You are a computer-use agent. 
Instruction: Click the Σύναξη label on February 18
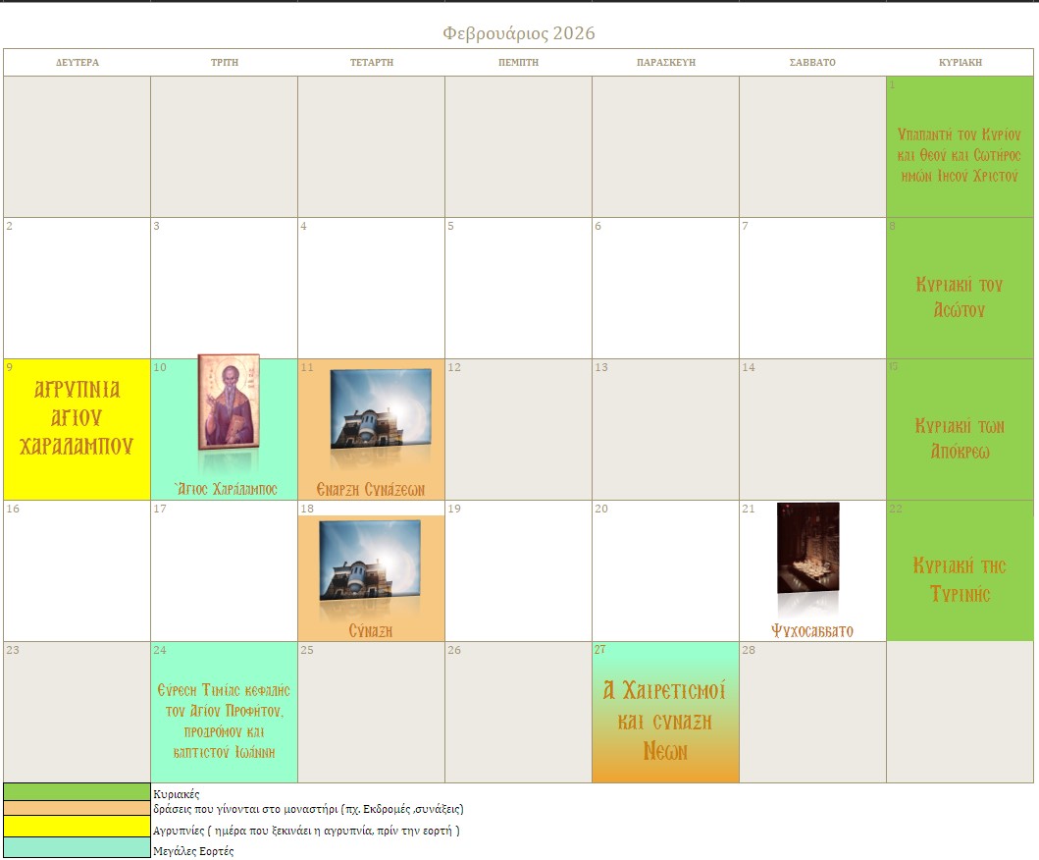click(371, 631)
